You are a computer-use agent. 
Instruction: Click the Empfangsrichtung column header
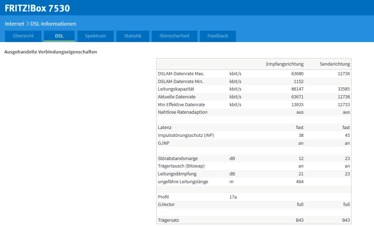pyautogui.click(x=284, y=64)
